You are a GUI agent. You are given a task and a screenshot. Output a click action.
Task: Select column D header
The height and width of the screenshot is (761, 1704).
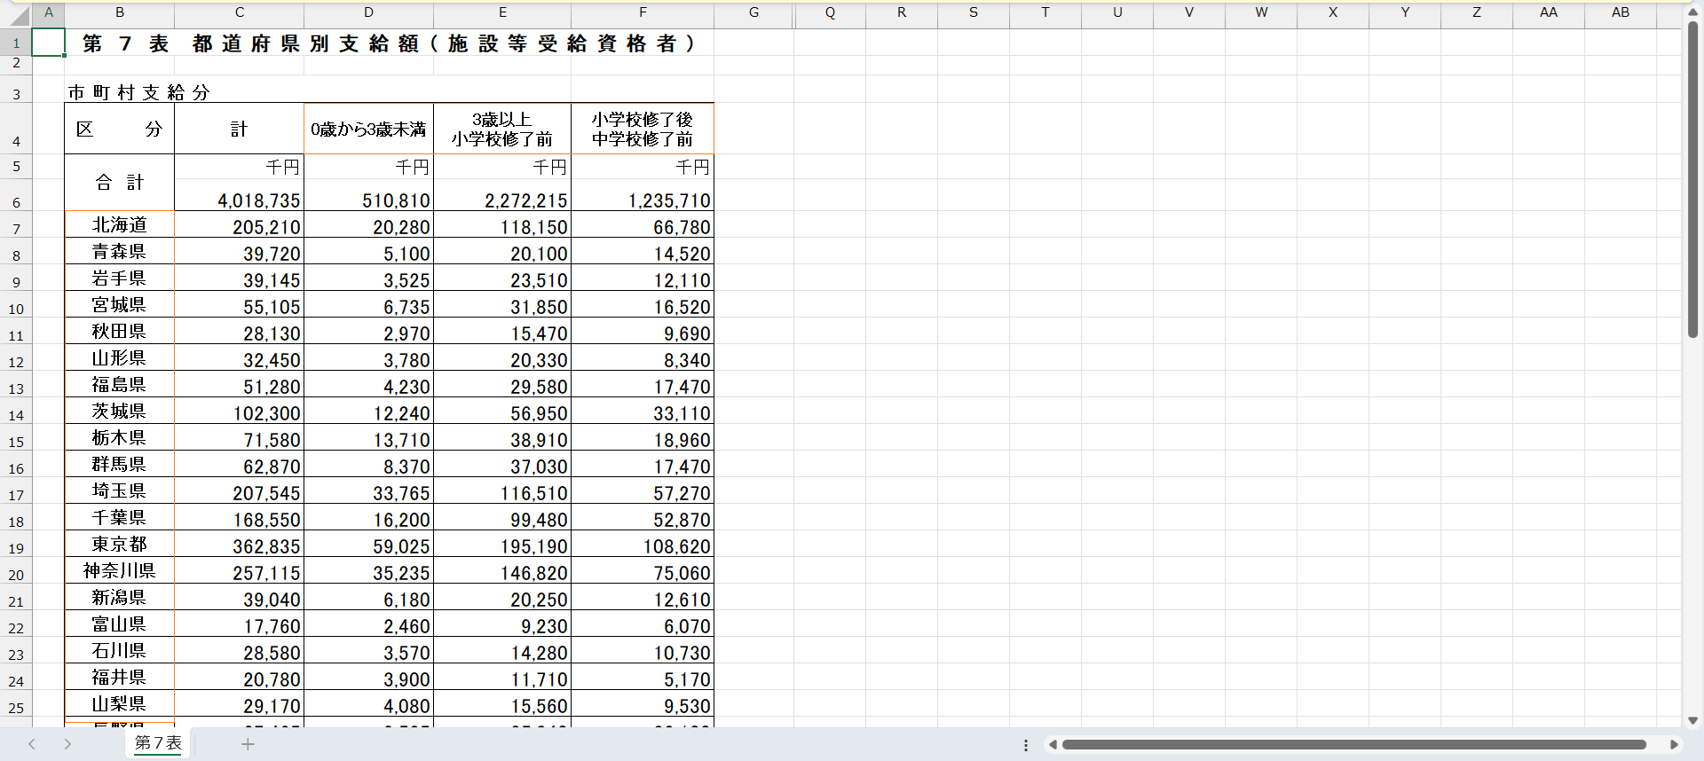click(x=368, y=12)
